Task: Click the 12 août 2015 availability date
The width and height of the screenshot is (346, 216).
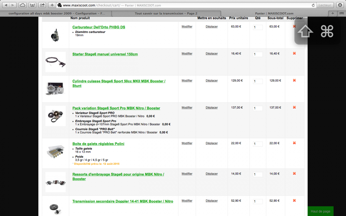Action: (x=112, y=164)
